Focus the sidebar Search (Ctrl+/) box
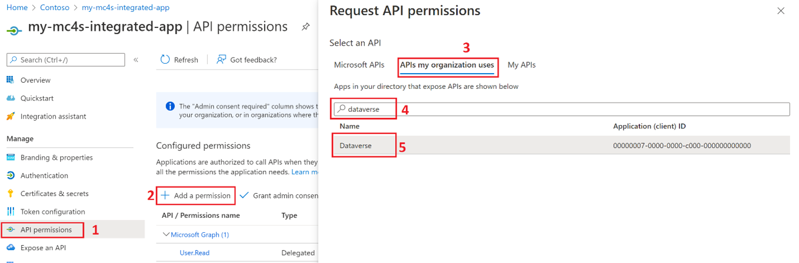The width and height of the screenshot is (799, 263). [66, 60]
